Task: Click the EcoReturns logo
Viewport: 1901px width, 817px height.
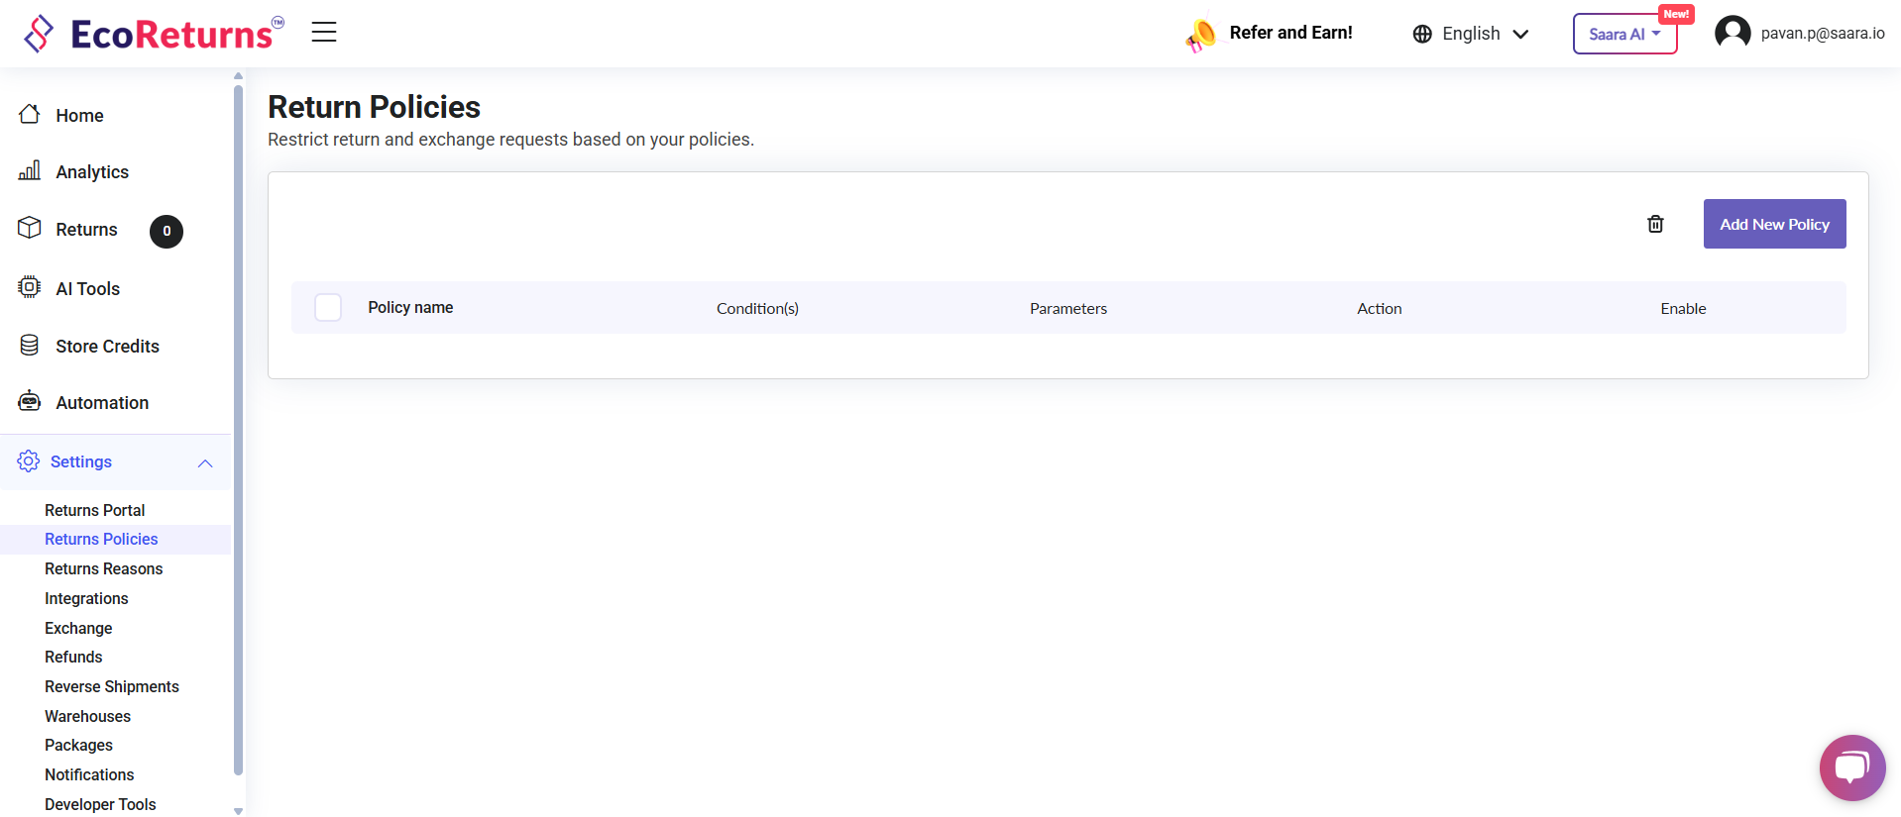Action: click(x=154, y=34)
